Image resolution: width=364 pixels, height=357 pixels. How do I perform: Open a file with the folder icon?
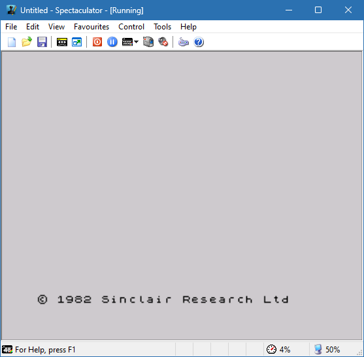pos(27,42)
